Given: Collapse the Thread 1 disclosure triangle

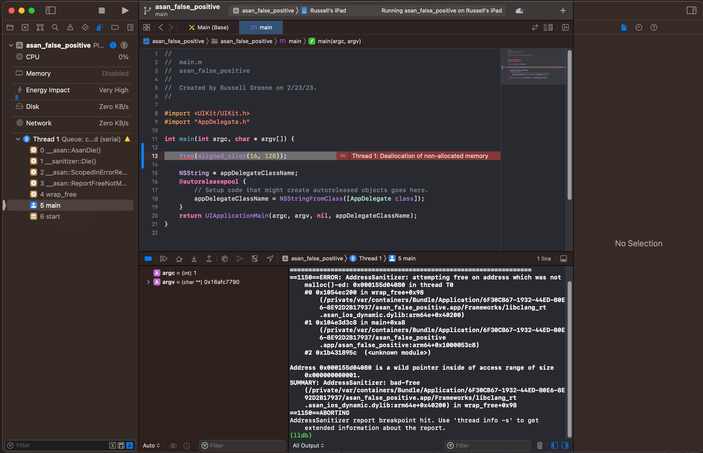Looking at the screenshot, I should pos(18,139).
